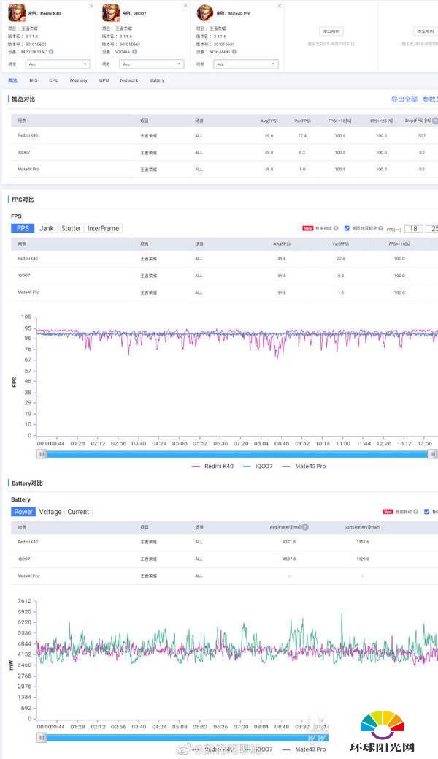
Task: Click Var(FPS) header in FPS table
Action: (x=341, y=244)
